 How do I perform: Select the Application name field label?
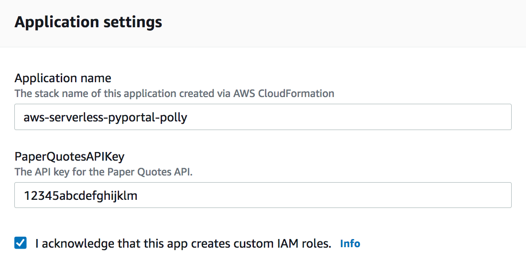coord(63,78)
